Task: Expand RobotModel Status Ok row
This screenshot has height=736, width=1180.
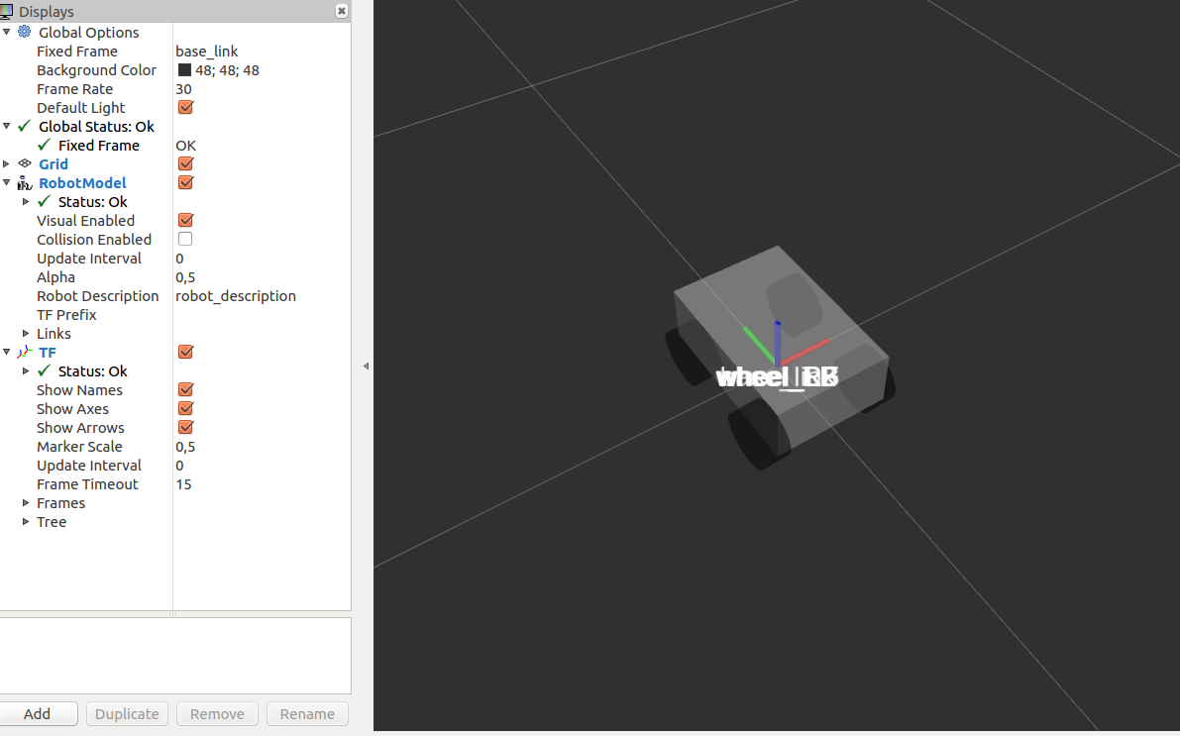Action: point(26,201)
